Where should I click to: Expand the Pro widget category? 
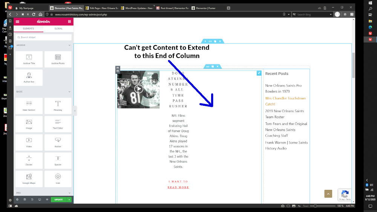coord(69,193)
